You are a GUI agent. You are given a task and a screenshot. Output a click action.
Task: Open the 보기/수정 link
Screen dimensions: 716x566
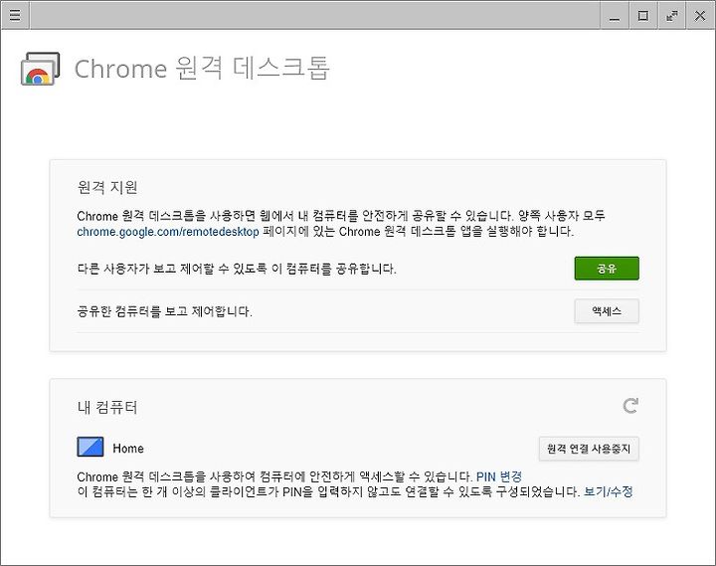609,492
